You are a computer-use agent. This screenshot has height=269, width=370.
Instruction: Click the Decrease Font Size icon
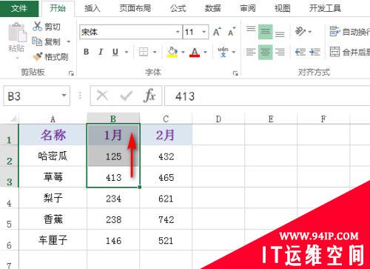[232, 32]
